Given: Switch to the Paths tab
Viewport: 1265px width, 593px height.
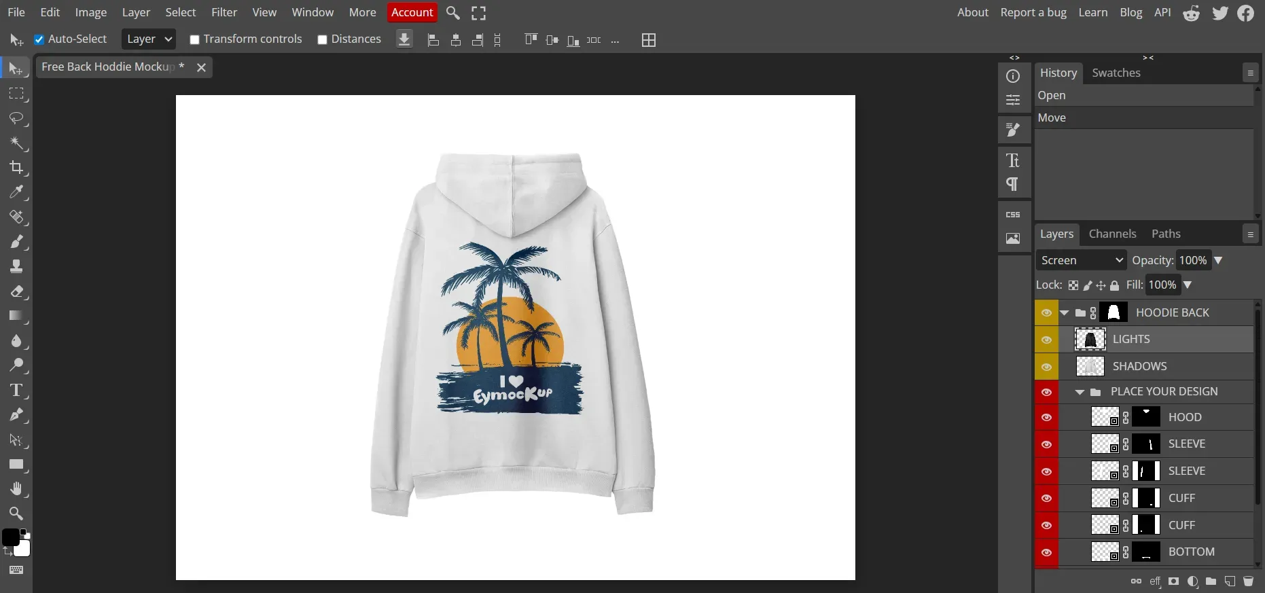Looking at the screenshot, I should [1166, 234].
